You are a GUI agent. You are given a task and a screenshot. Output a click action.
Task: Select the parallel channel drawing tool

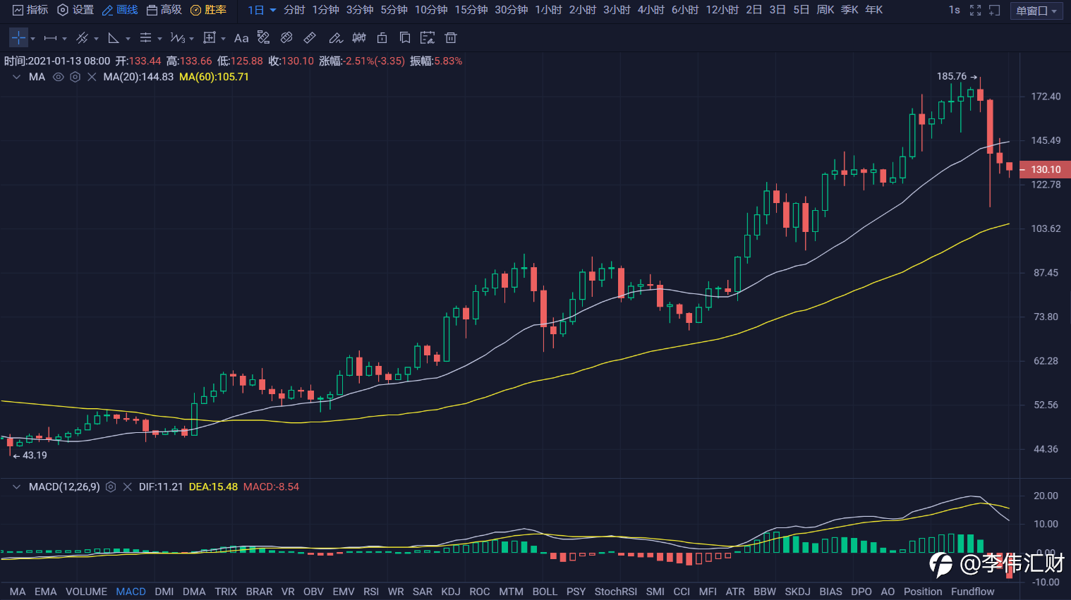pos(82,38)
